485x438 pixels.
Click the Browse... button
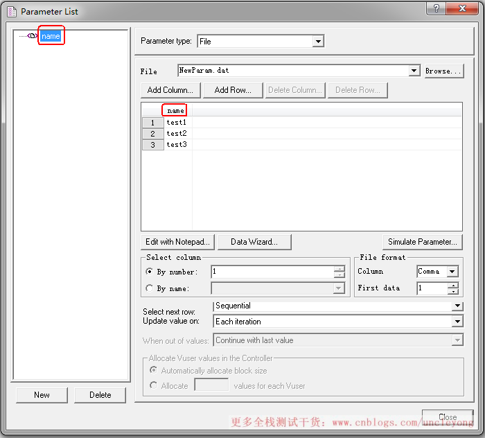(444, 71)
